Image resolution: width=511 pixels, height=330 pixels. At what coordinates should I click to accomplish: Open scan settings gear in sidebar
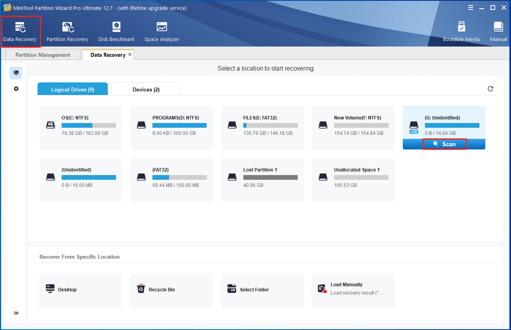[16, 89]
